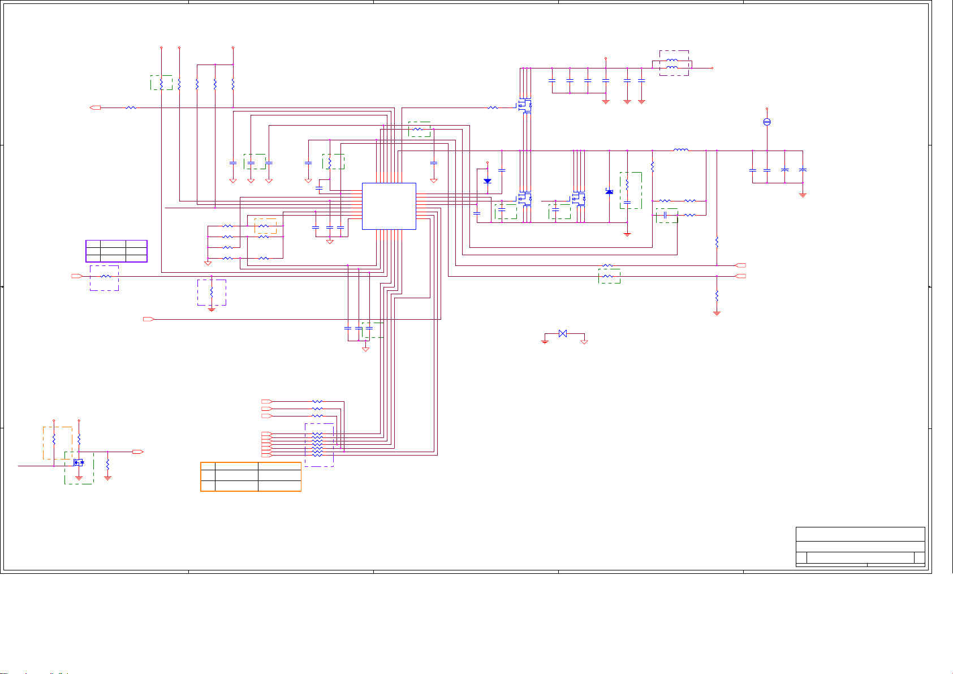This screenshot has width=953, height=674.
Task: Select the input port on the long line into the IC
Action: click(149, 320)
